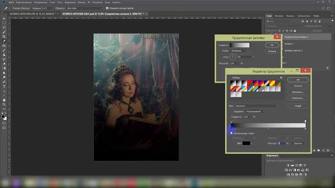Click Cancel in Gradient Fill dialog

272,51
